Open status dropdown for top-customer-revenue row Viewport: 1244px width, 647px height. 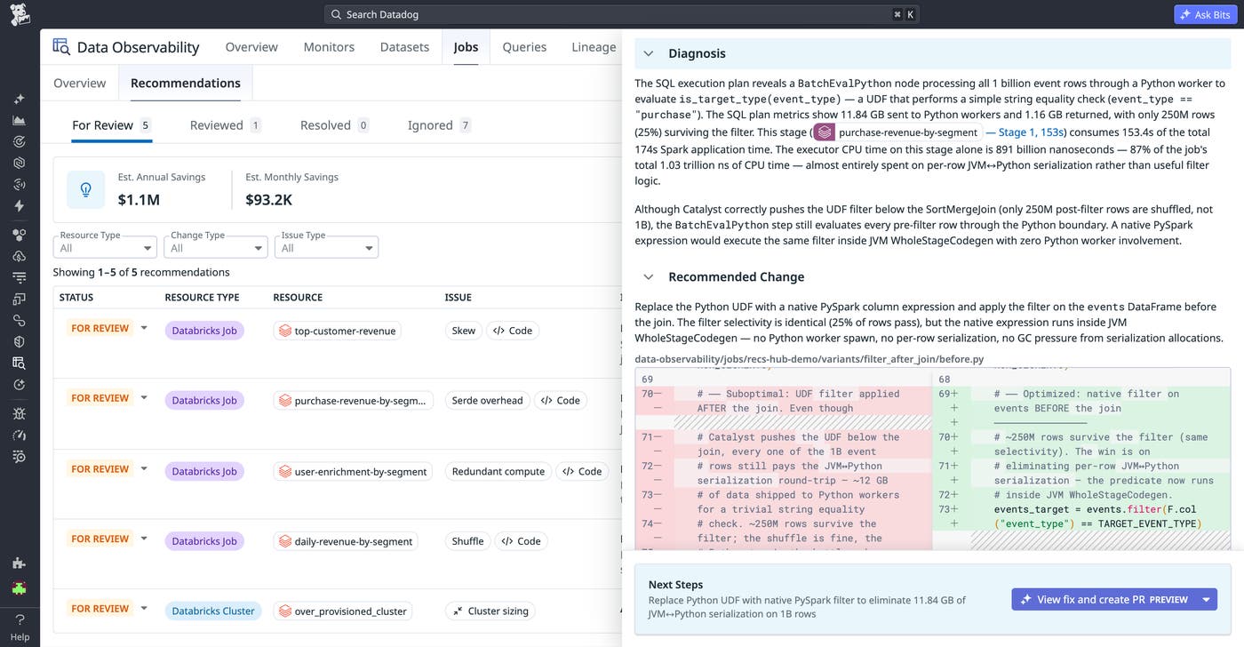(144, 328)
